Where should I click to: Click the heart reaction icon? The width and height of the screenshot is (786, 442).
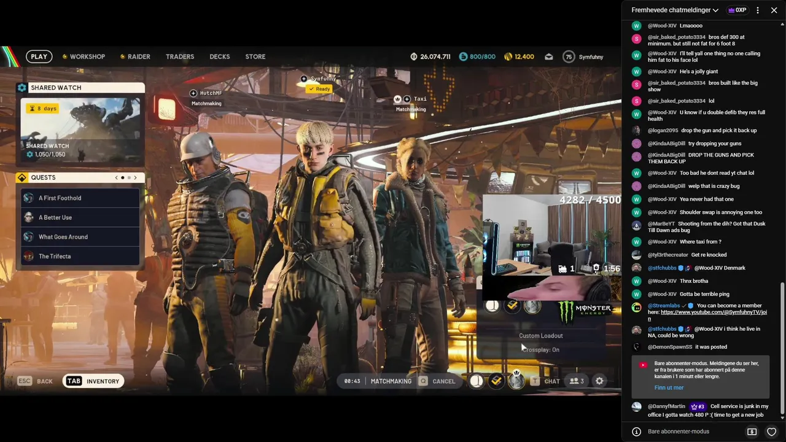coord(772,432)
